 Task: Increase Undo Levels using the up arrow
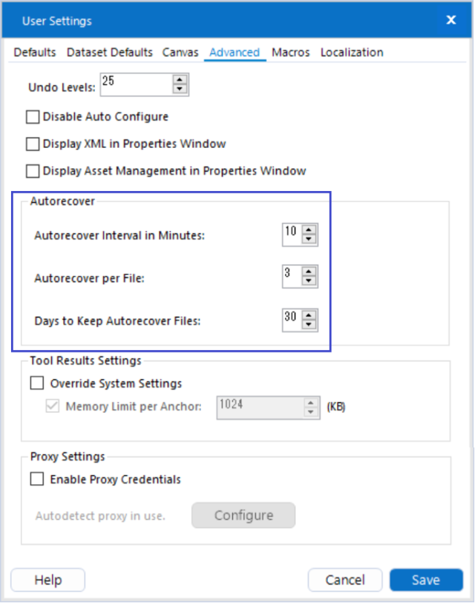click(179, 80)
